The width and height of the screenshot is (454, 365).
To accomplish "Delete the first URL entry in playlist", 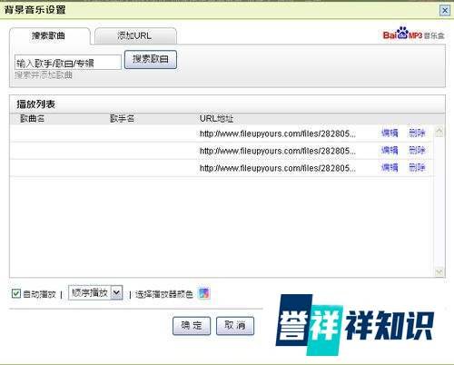I will tap(417, 133).
